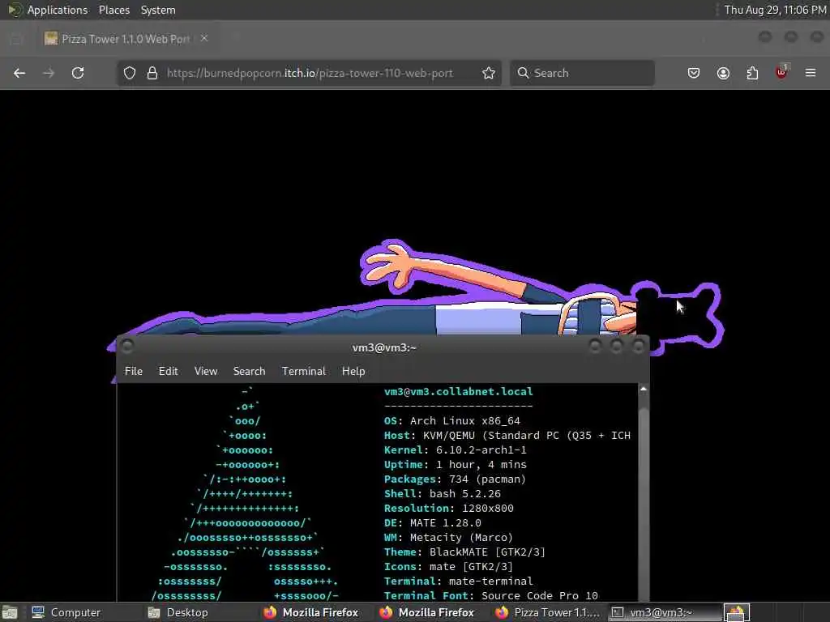The image size is (830, 622).
Task: Click the vm3@vm3.collabnet.local header text
Action: [x=459, y=392]
